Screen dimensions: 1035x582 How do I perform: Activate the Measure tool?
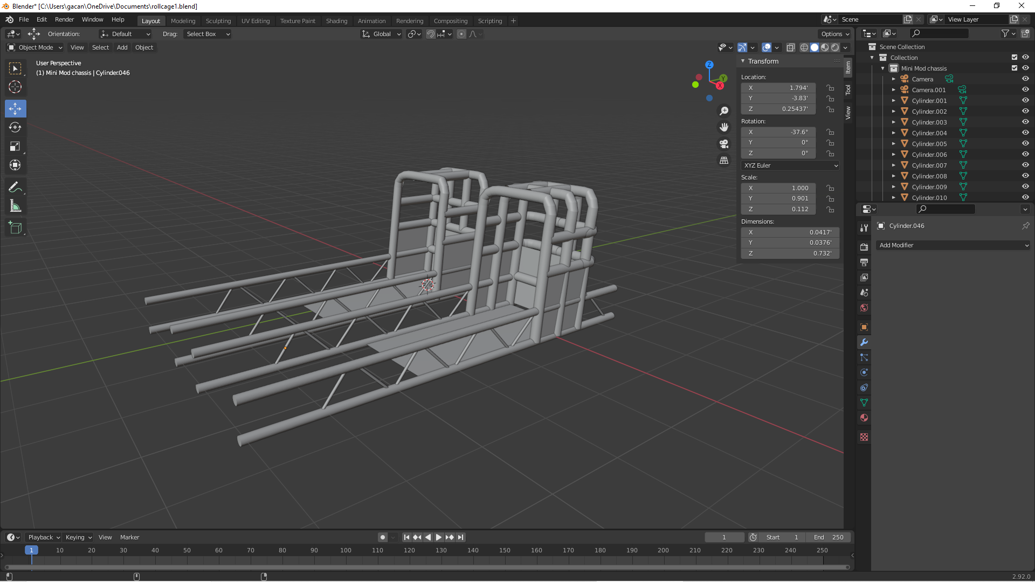click(15, 206)
